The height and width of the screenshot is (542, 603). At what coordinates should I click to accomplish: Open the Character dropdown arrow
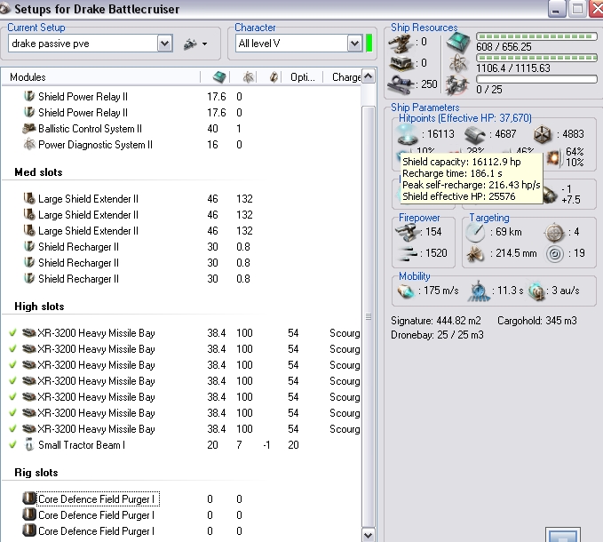coord(354,44)
